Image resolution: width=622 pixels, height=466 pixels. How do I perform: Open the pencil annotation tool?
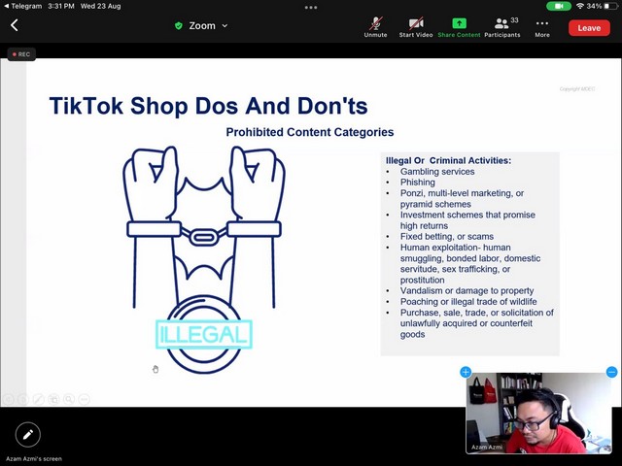[x=27, y=435]
